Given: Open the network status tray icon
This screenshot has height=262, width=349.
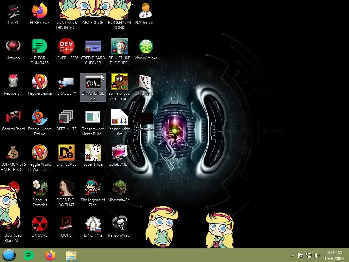Looking at the screenshot, I should 309,256.
